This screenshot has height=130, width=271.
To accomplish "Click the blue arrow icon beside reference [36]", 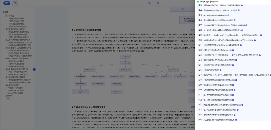I will 220,70.
